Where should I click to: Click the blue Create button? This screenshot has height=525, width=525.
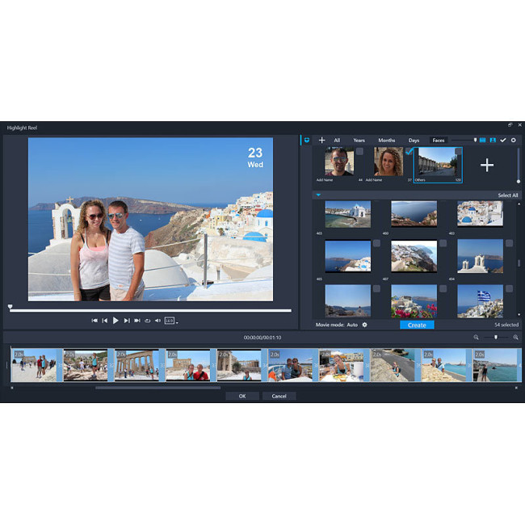[x=417, y=325]
